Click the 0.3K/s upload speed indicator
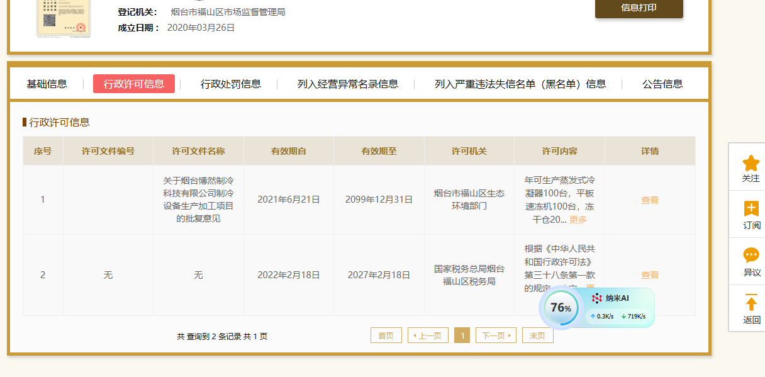The height and width of the screenshot is (377, 765). click(602, 317)
